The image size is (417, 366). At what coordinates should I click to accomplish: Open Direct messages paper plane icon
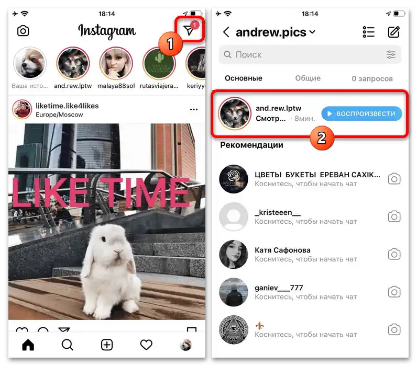[x=189, y=30]
